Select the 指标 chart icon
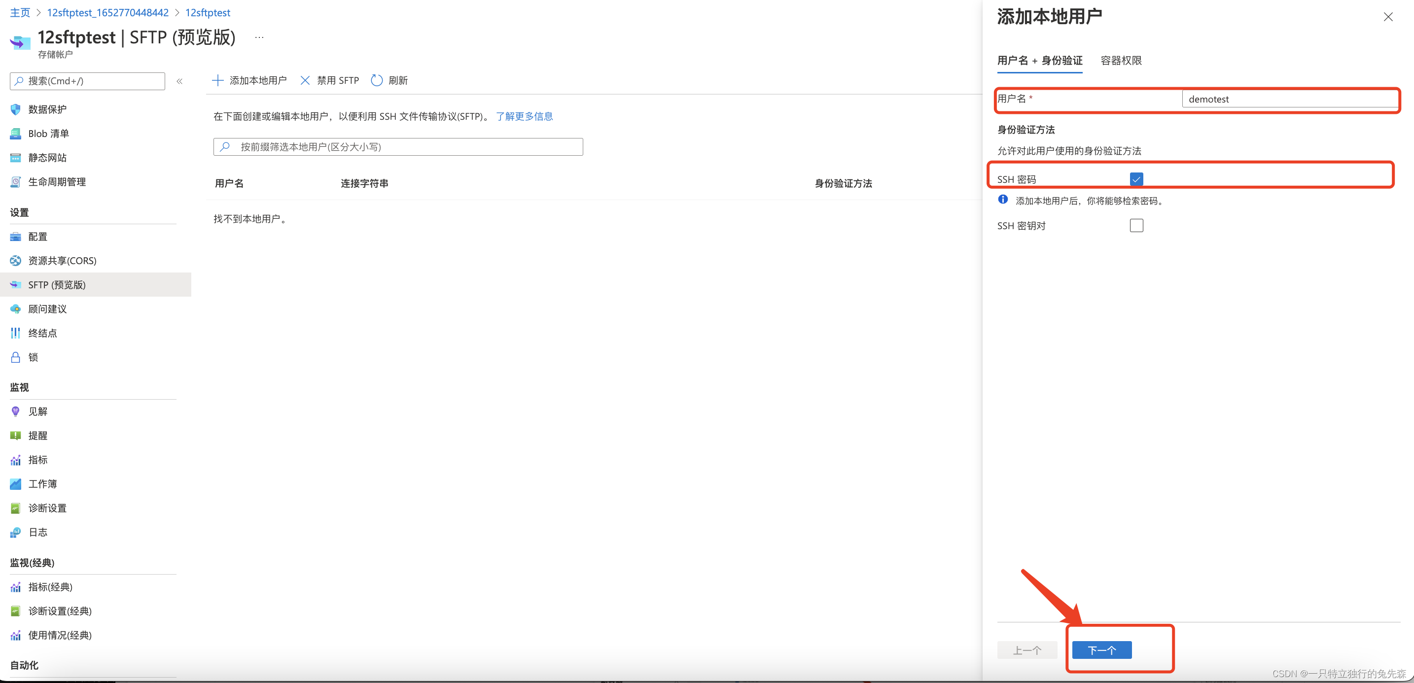Viewport: 1414px width, 683px height. tap(15, 460)
